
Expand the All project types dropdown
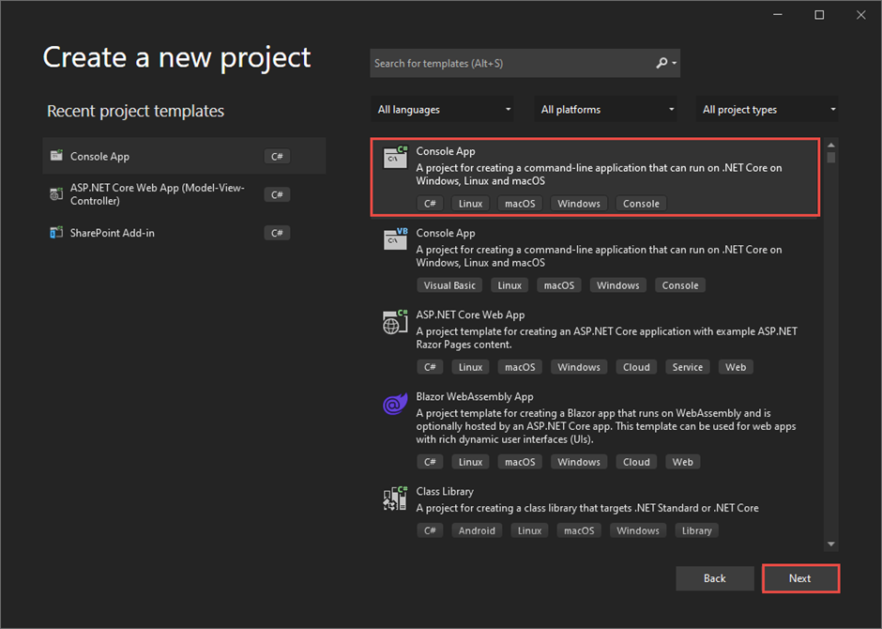point(767,109)
